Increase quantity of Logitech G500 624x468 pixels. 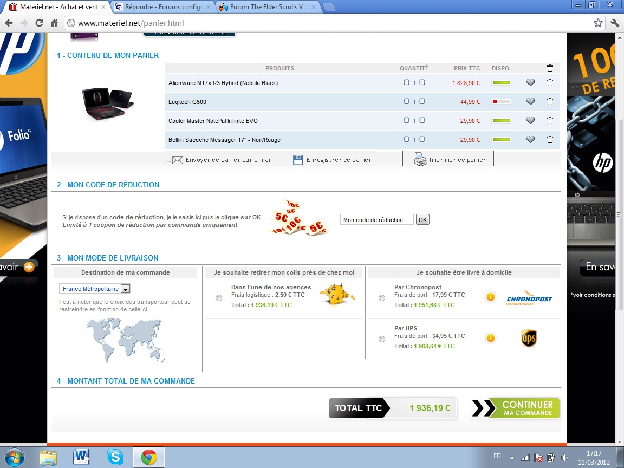(x=422, y=101)
